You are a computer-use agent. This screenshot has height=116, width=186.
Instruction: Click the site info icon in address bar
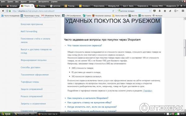7,11
